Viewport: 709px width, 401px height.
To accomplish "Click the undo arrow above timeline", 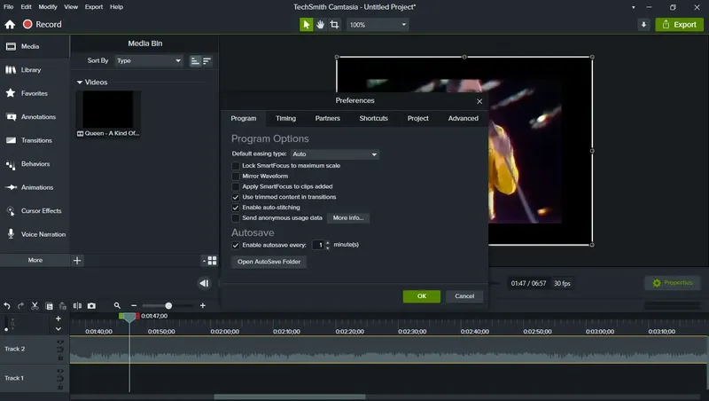I will tap(7, 306).
